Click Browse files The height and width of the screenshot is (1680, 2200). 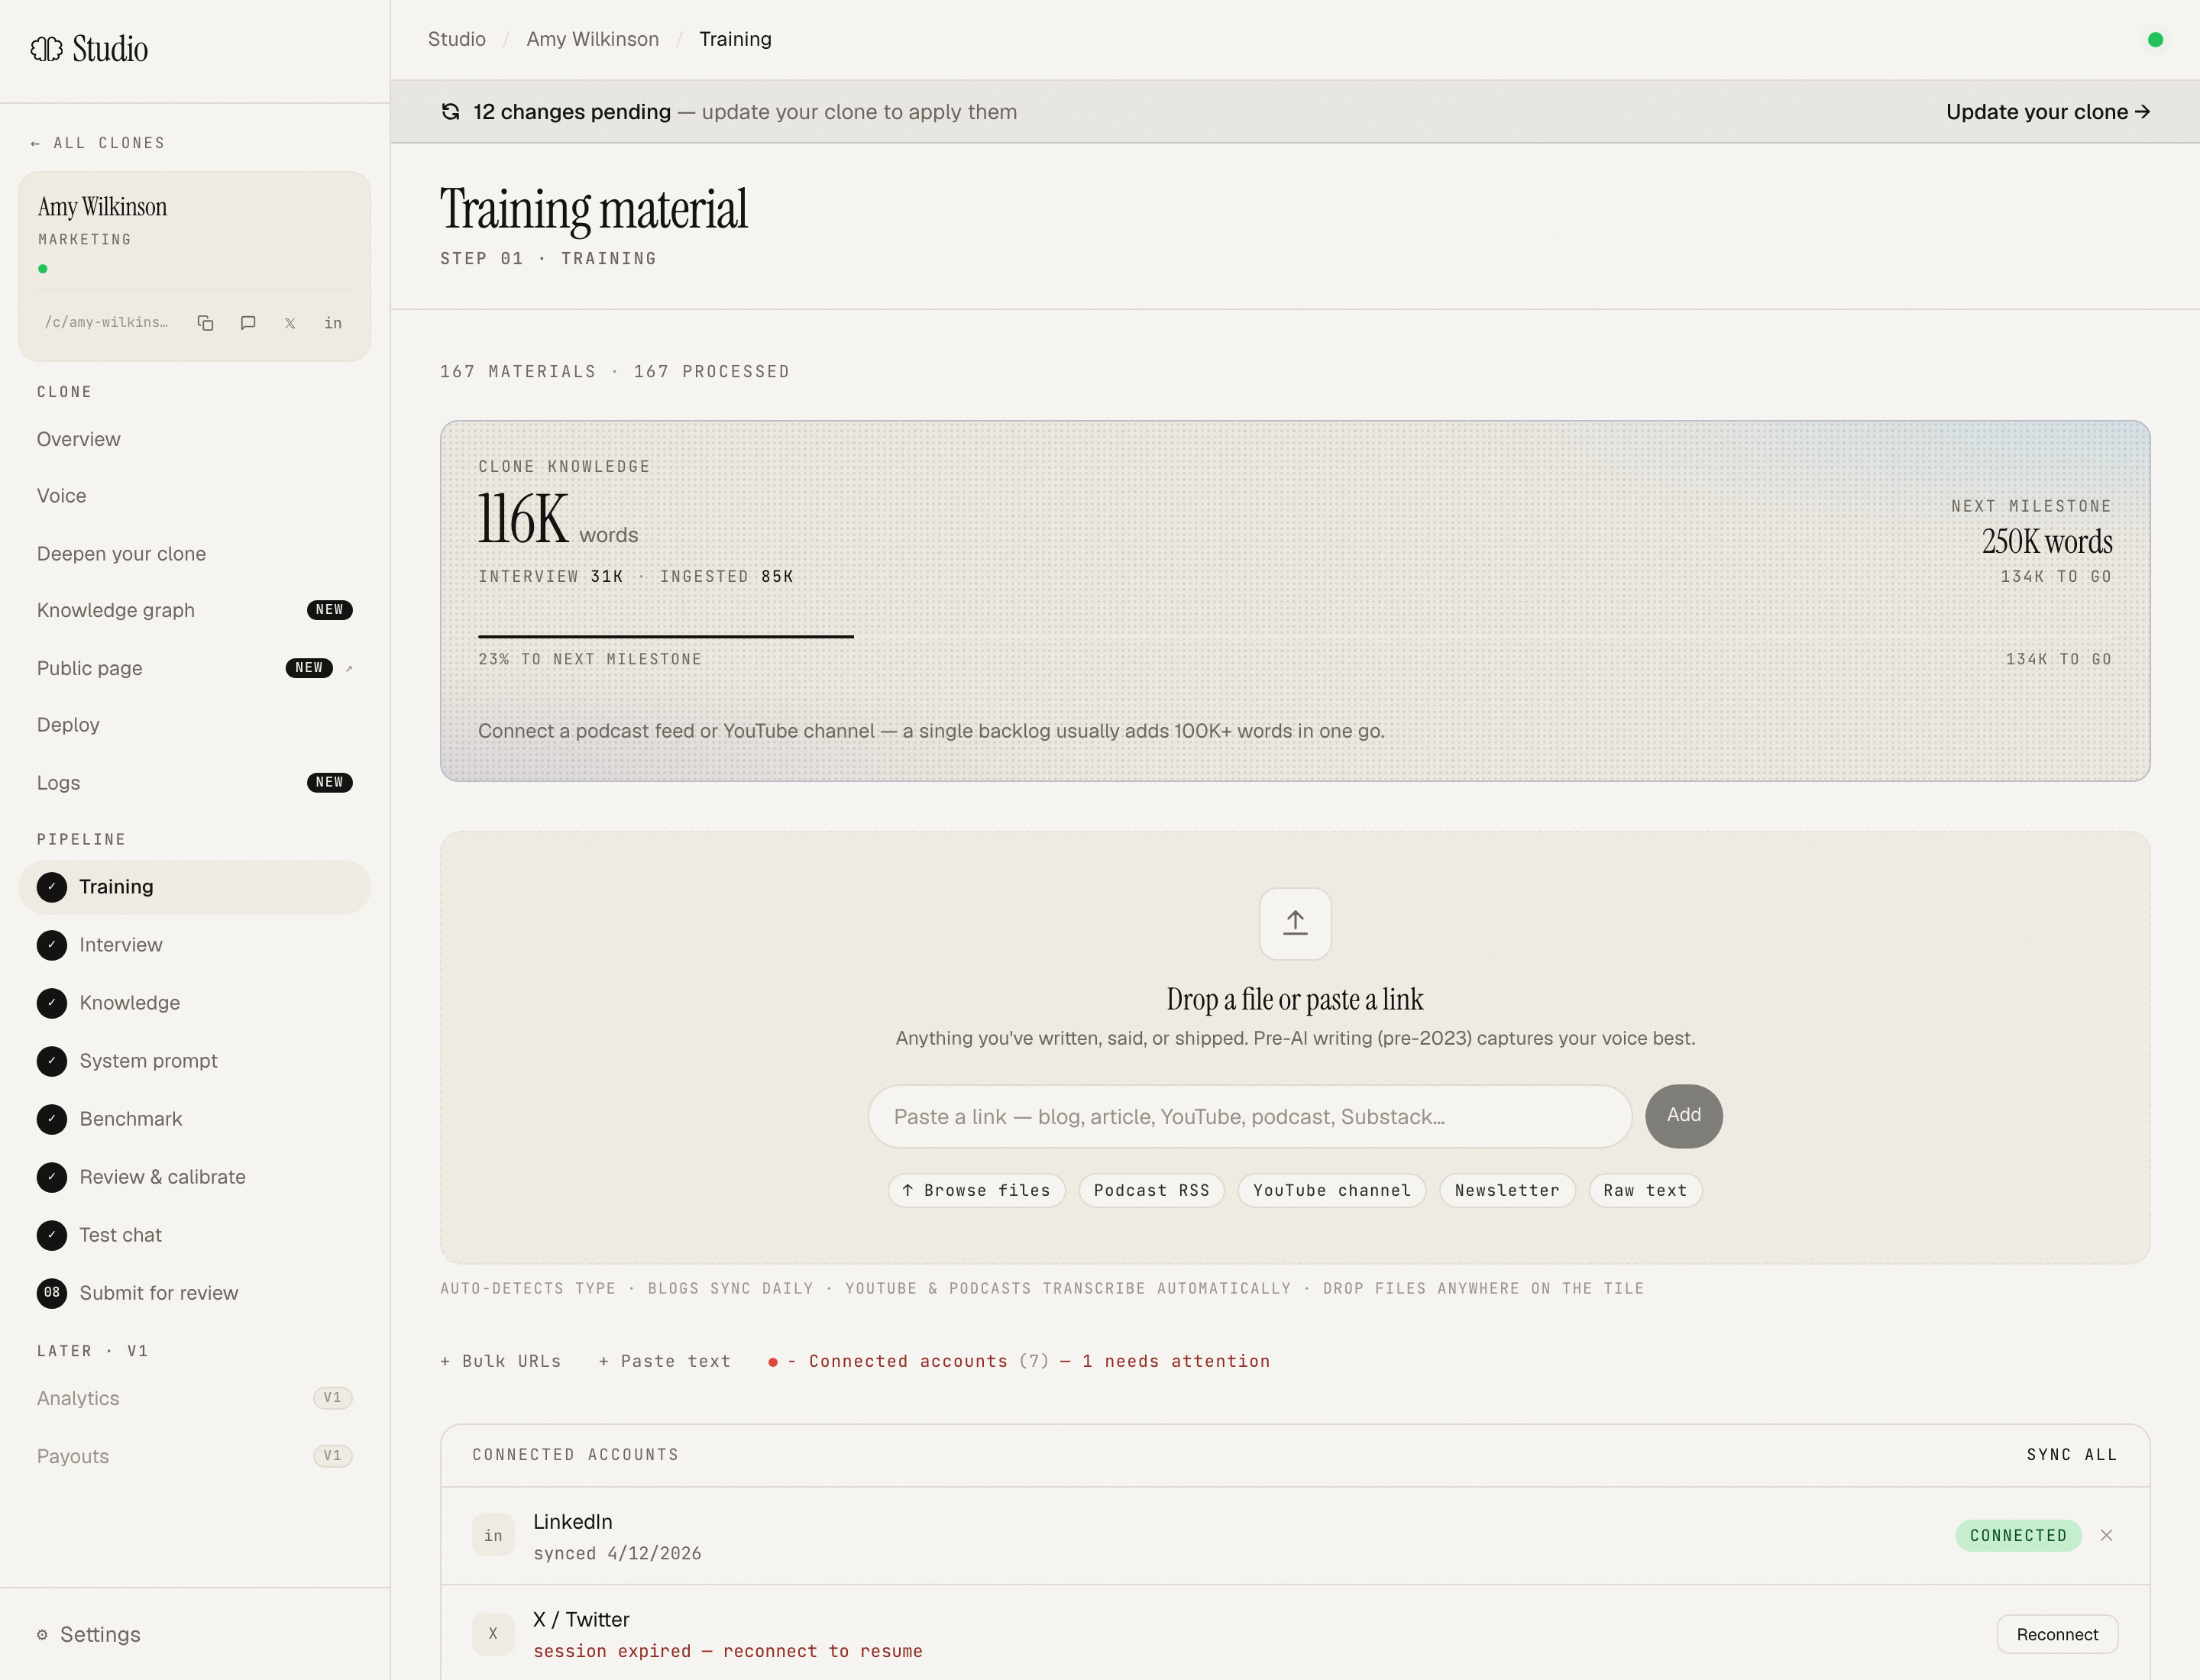(976, 1190)
